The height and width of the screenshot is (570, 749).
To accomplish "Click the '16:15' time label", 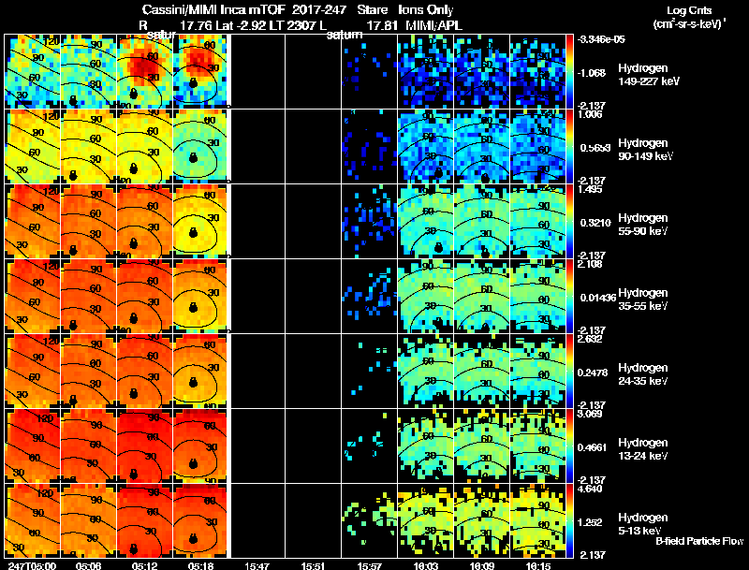I will 538,565.
